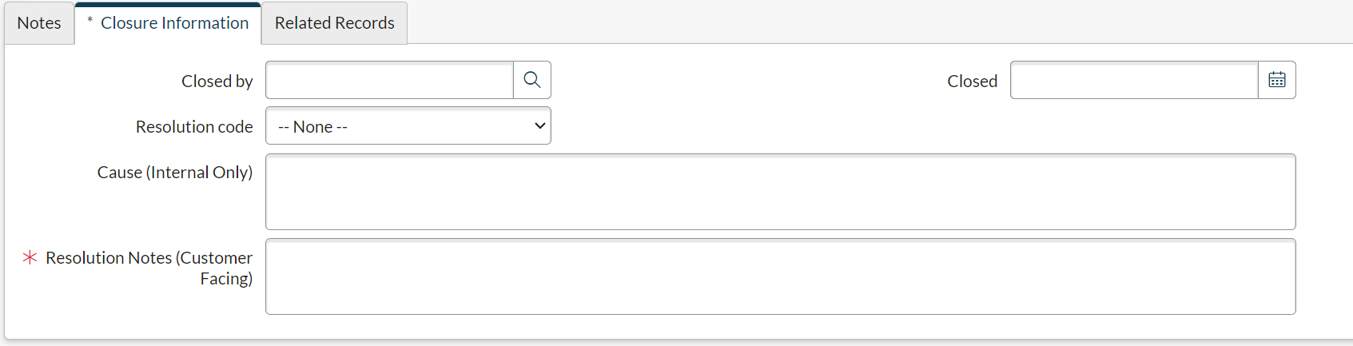The height and width of the screenshot is (346, 1353).
Task: Focus the Closed by text field
Action: [390, 80]
